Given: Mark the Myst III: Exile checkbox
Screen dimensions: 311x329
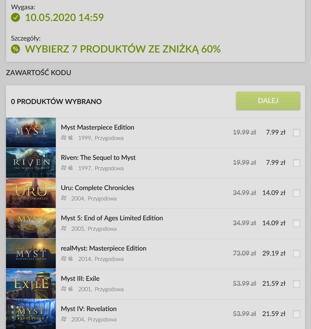Looking at the screenshot, I should (296, 283).
